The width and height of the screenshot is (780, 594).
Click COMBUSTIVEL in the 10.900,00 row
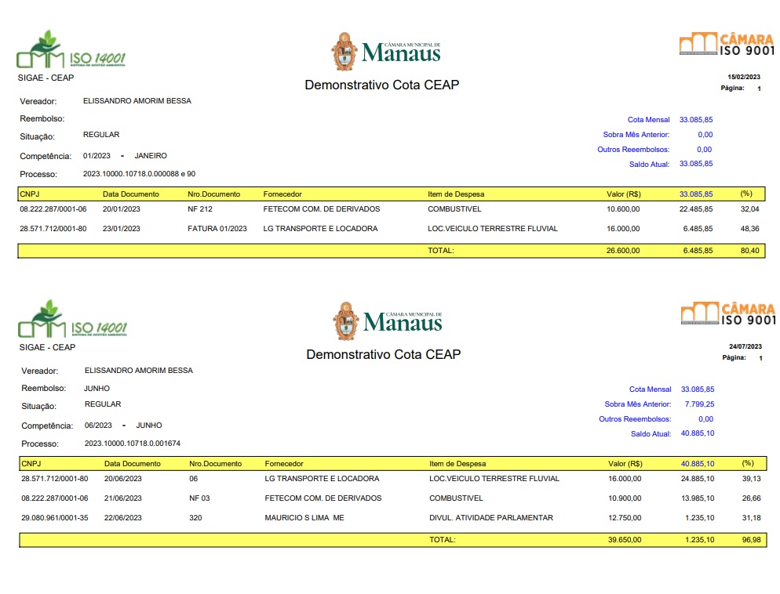click(x=456, y=498)
